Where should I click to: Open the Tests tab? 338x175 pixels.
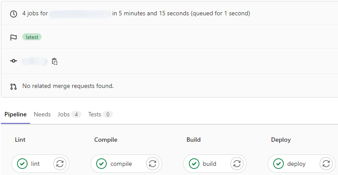(x=100, y=114)
